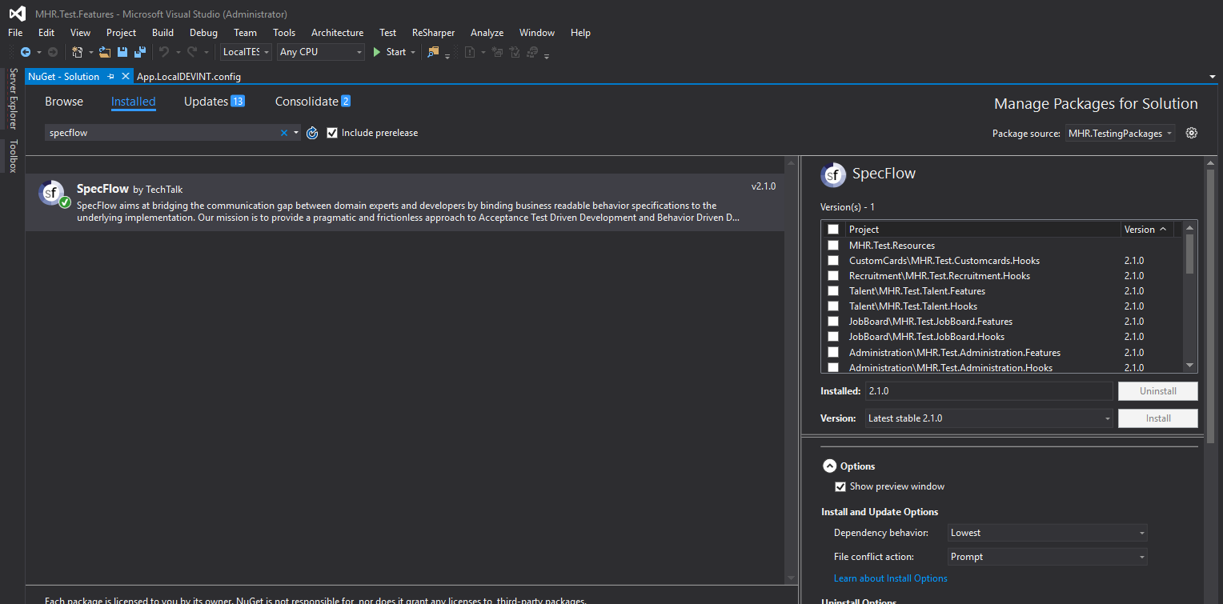Screen dimensions: 1223x604
Task: Click the Start debugging button label
Action: point(396,52)
